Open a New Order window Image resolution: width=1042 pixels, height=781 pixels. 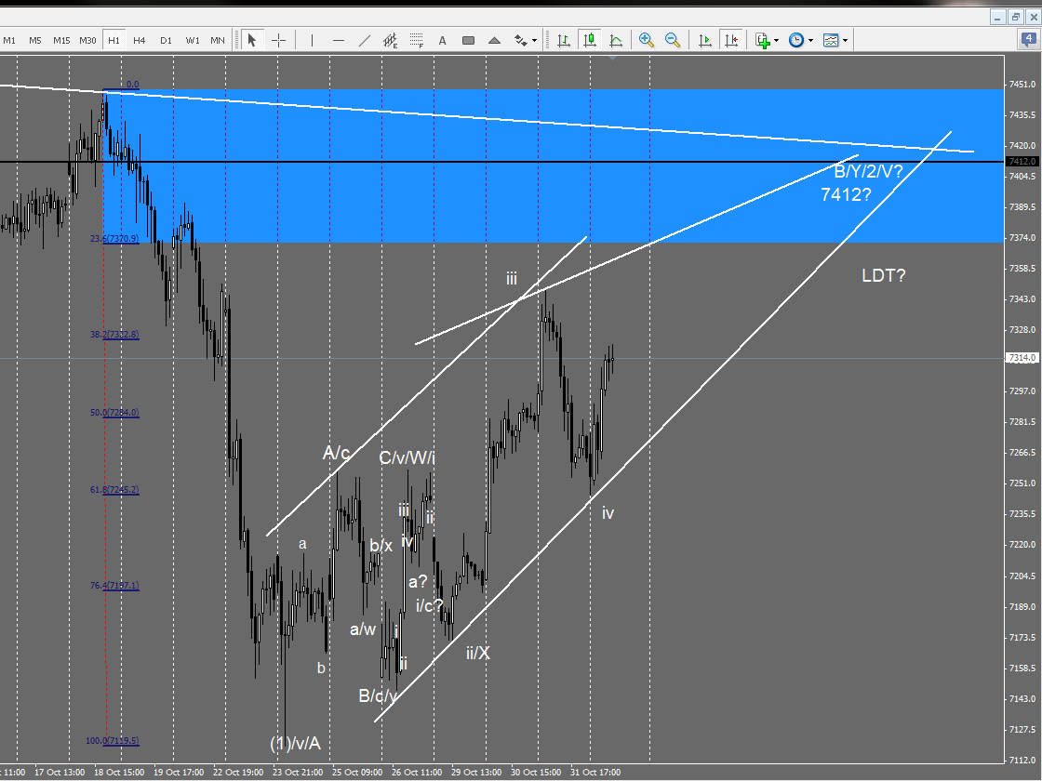763,40
